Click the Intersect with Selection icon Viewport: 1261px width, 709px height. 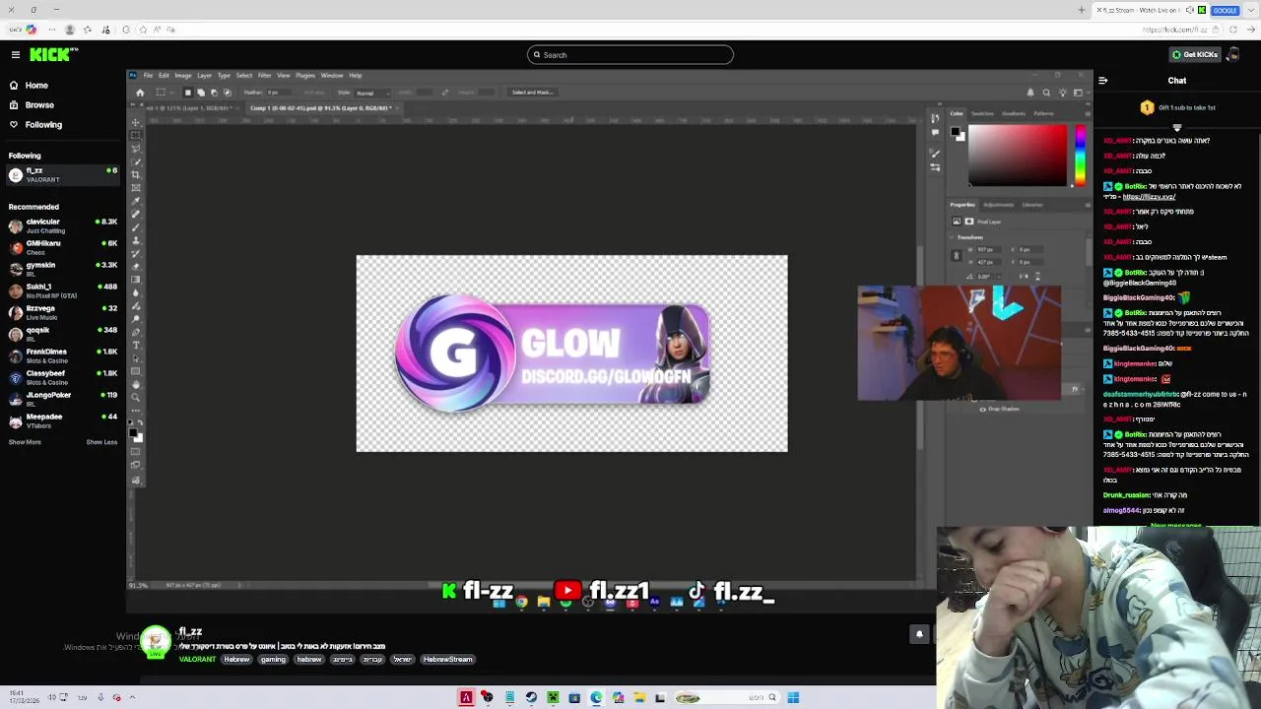[x=227, y=93]
